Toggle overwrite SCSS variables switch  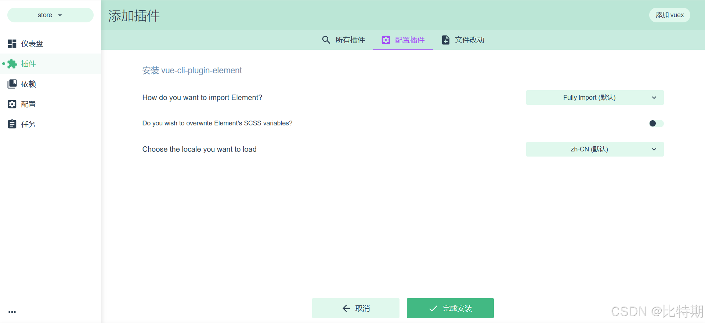656,124
